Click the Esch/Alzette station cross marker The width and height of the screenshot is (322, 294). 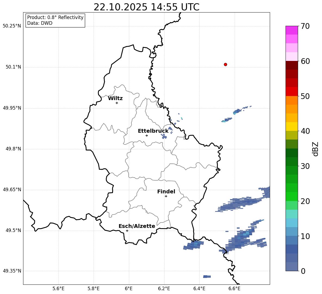(x=127, y=231)
